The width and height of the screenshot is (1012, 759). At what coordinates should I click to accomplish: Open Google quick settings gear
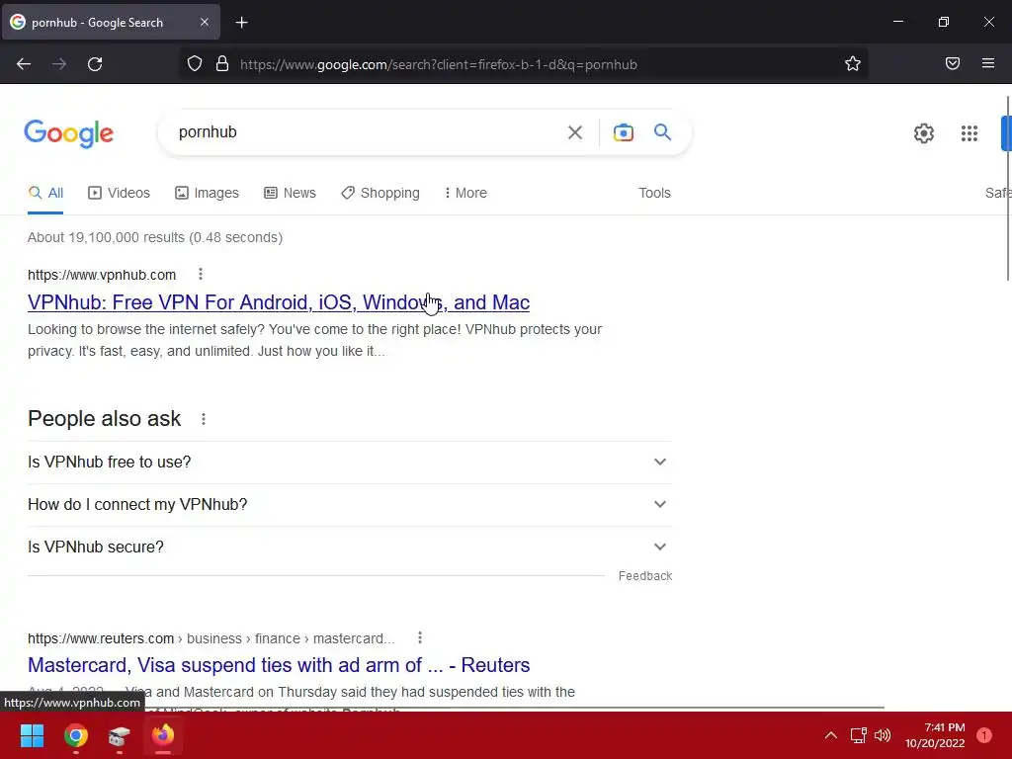(x=924, y=133)
